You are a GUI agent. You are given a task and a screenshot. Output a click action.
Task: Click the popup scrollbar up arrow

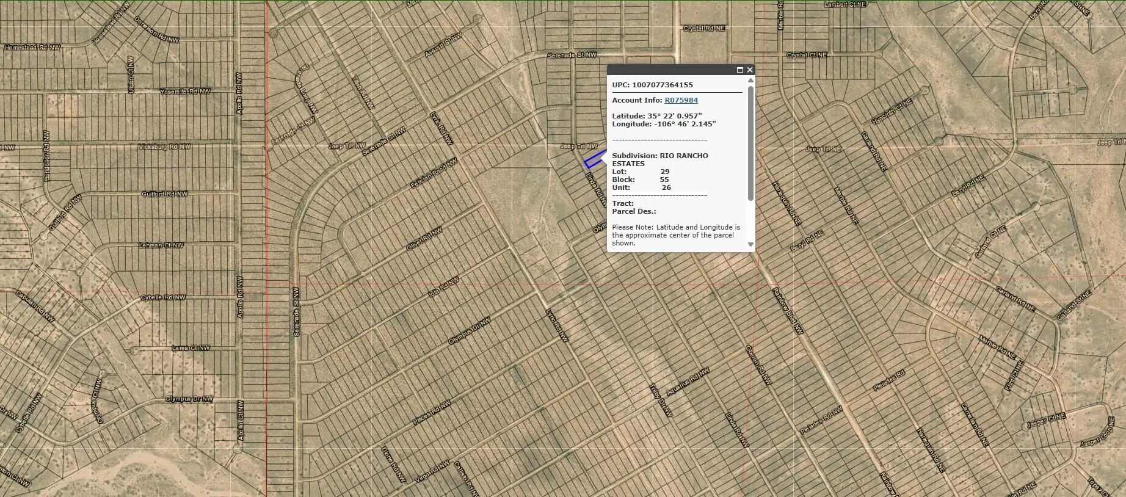tap(750, 80)
